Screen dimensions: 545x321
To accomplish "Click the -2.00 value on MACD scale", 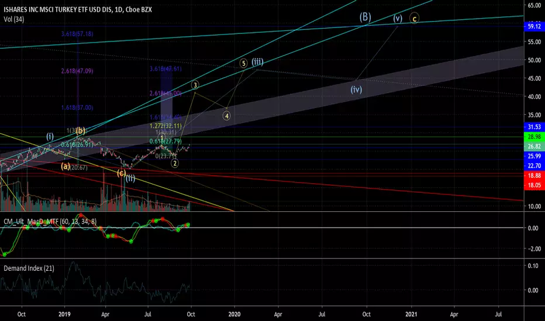I will (533, 249).
